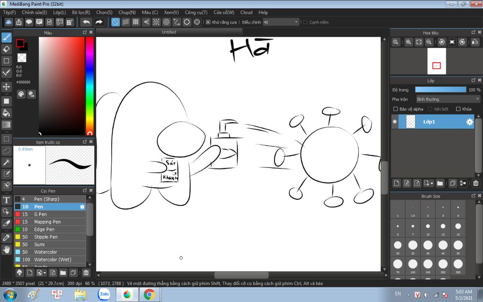483x302 pixels.
Task: Click transparent color swatch
Action: point(22,58)
